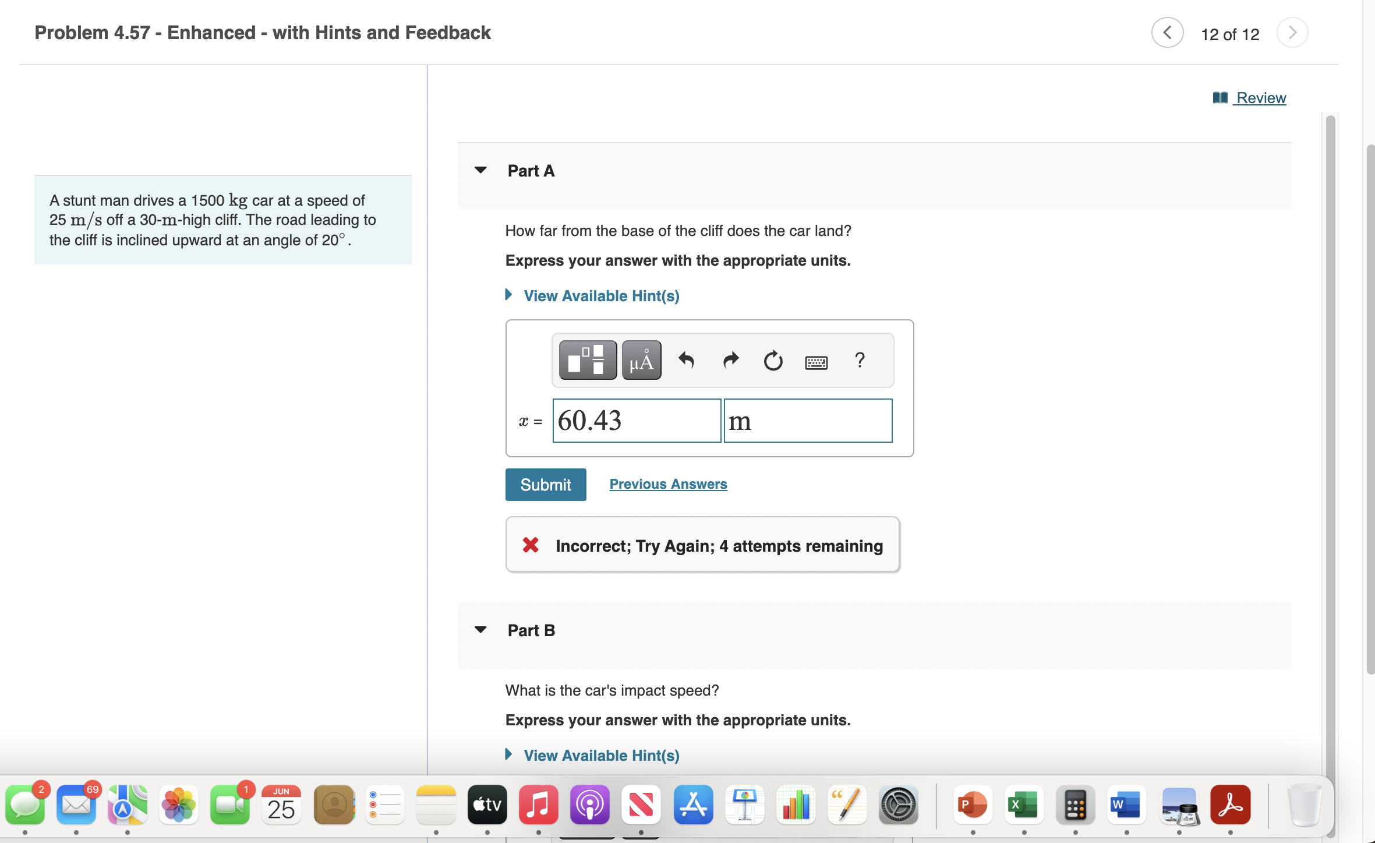The width and height of the screenshot is (1375, 843).
Task: Click the undo arrow in answer toolbar
Action: click(687, 361)
